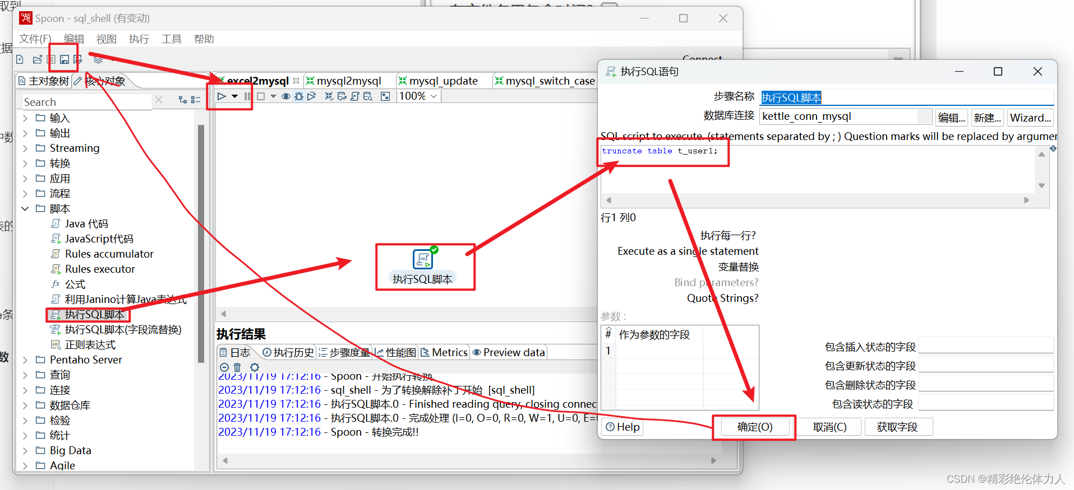Click the variable diamond icon beside SQL editor
This screenshot has height=490, width=1074.
(1053, 148)
